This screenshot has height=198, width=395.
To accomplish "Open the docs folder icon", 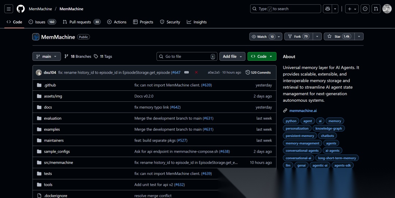I will tap(39, 108).
